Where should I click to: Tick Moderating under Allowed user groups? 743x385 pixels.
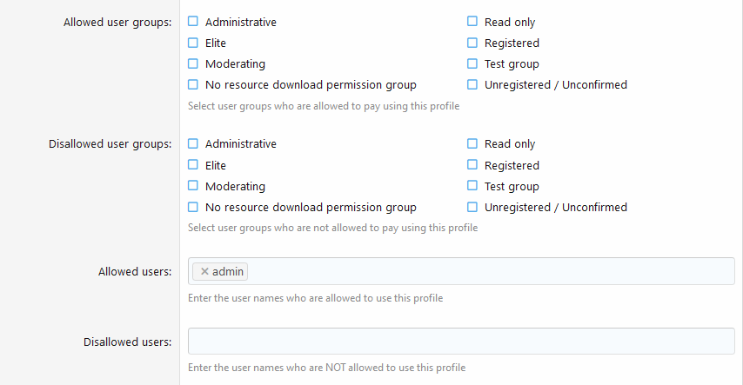193,63
